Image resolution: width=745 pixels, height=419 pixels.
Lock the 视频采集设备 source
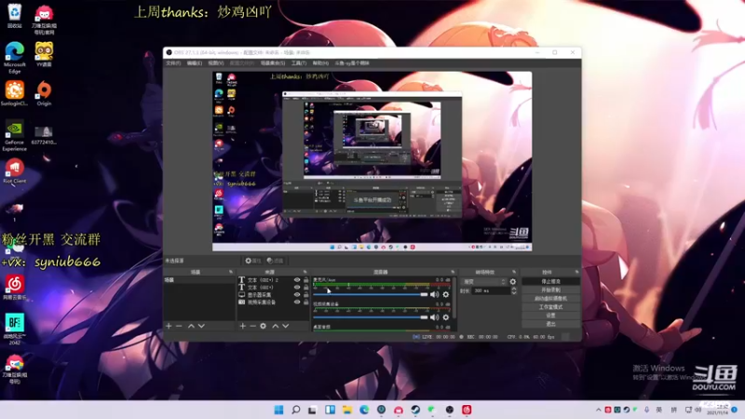(306, 302)
